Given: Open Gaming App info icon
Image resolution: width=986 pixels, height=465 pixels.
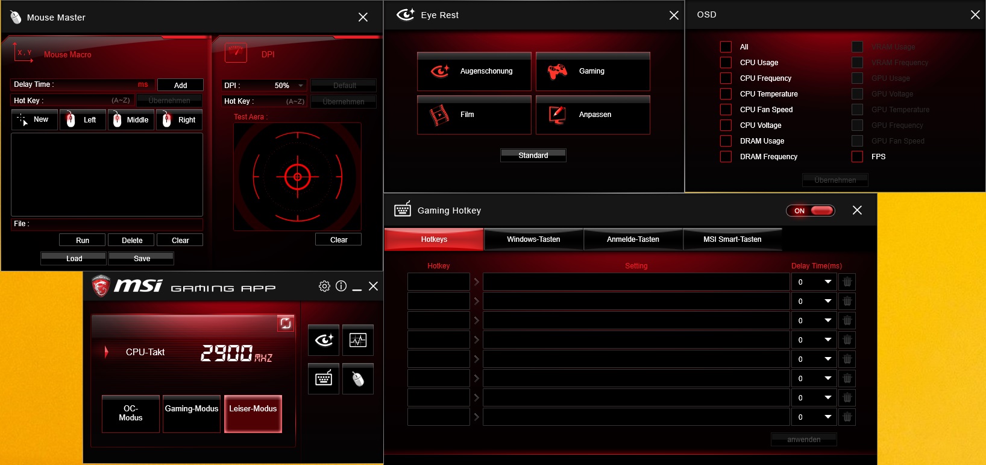Looking at the screenshot, I should click(x=341, y=286).
